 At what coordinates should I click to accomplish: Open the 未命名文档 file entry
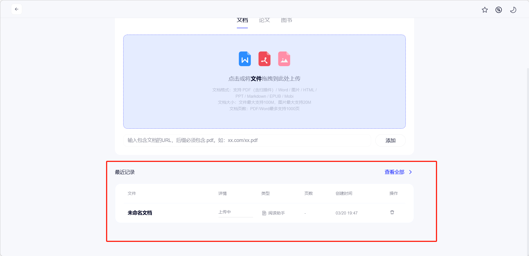tap(140, 213)
